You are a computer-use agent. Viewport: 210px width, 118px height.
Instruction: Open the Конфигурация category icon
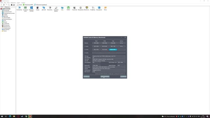click(93, 8)
